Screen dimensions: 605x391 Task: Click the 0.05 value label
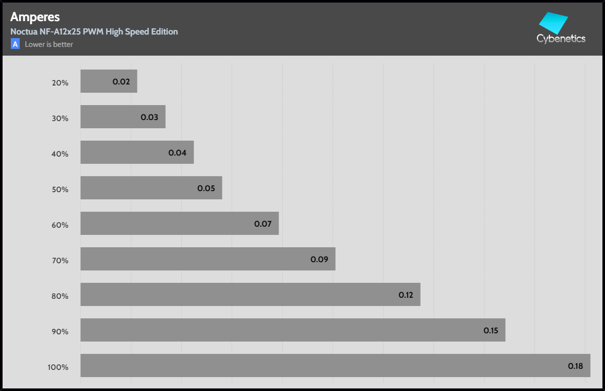pyautogui.click(x=206, y=189)
